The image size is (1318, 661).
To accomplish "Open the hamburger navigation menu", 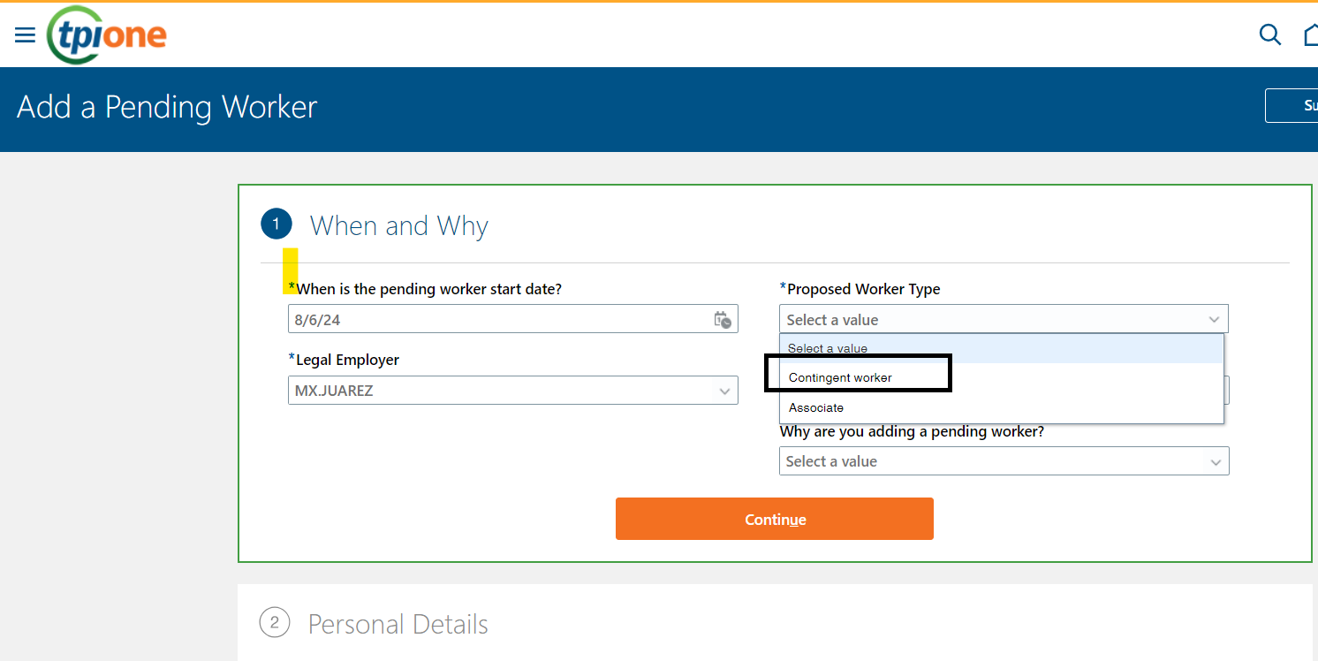I will tap(25, 34).
